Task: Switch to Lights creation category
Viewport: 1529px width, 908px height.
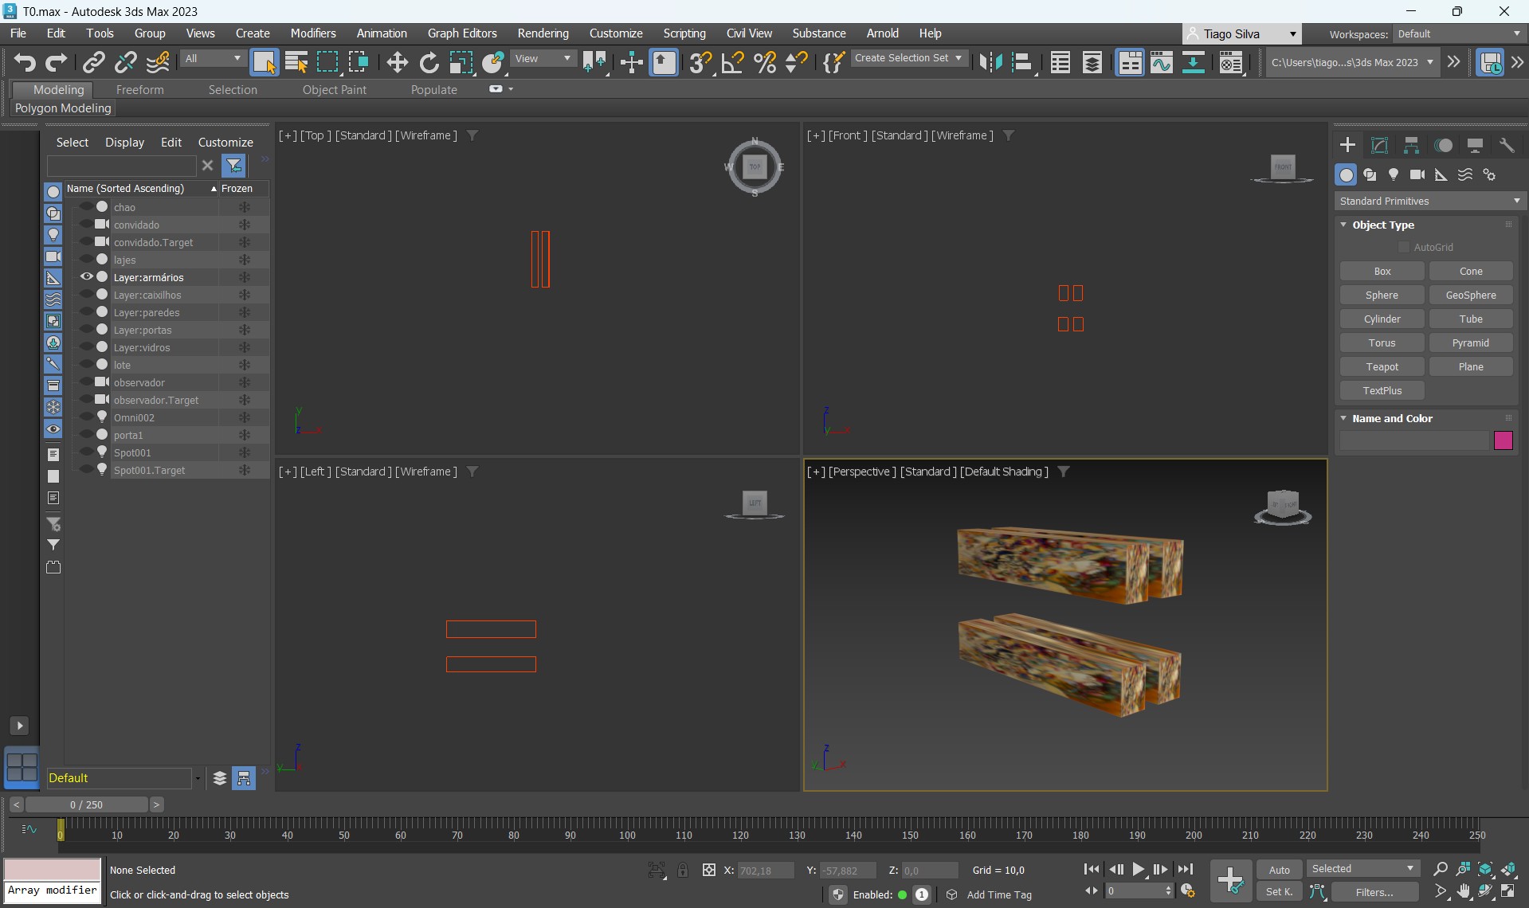Action: point(1394,174)
